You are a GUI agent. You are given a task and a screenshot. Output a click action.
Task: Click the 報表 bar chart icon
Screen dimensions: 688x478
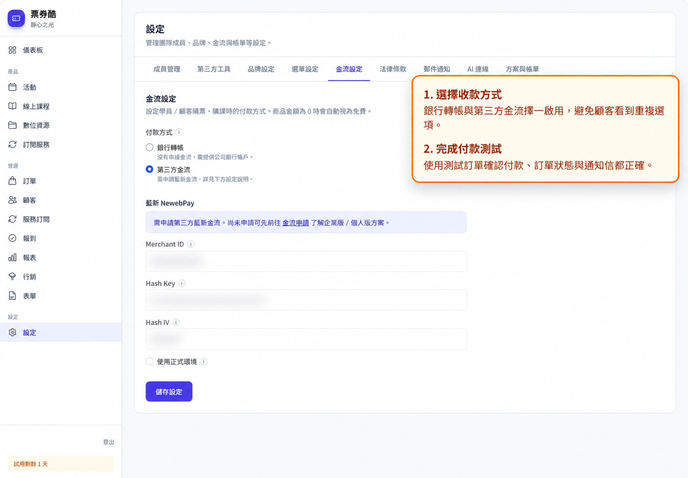(12, 257)
